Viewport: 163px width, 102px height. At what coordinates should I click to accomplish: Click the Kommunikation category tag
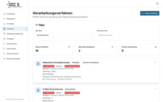click(x=70, y=89)
